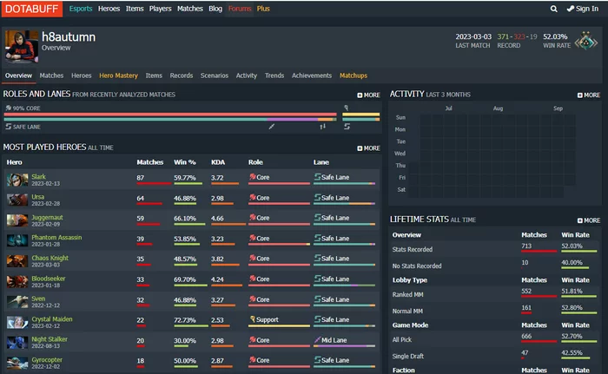Switch to the Items profile tab

pos(154,75)
